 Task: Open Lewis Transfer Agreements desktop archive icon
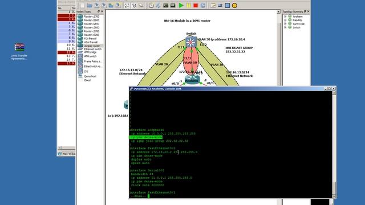[x=19, y=51]
